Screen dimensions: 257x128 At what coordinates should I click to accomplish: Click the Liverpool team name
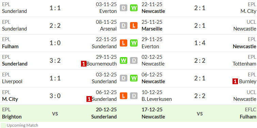pyautogui.click(x=12, y=81)
